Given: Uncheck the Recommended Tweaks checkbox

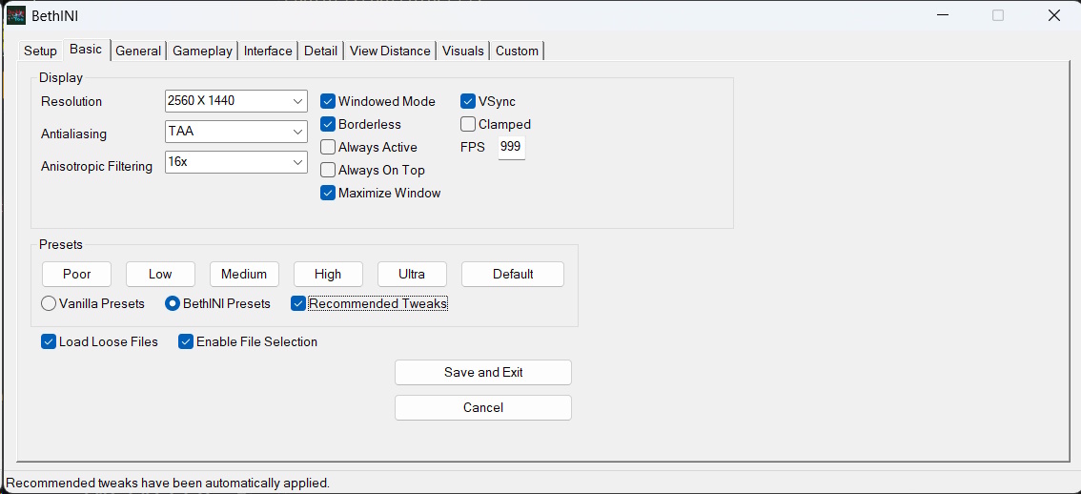Looking at the screenshot, I should tap(297, 303).
